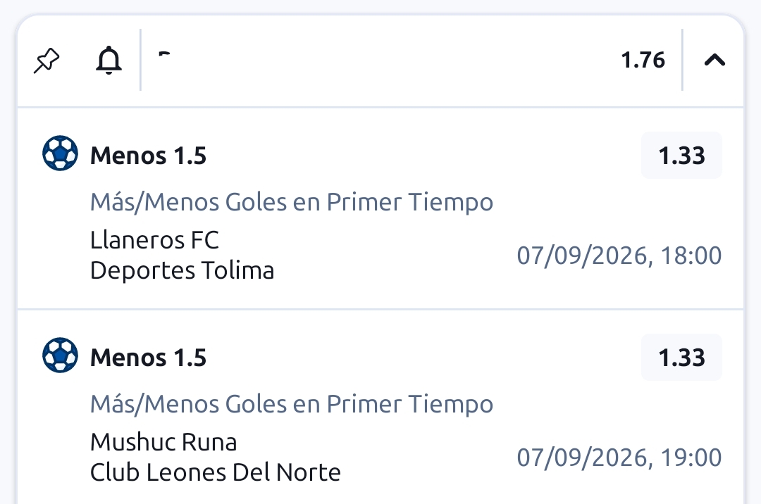Screen dimensions: 761x504
Task: Click the soccer ball icon beside Llaneros FC selection
Action: tap(60, 153)
